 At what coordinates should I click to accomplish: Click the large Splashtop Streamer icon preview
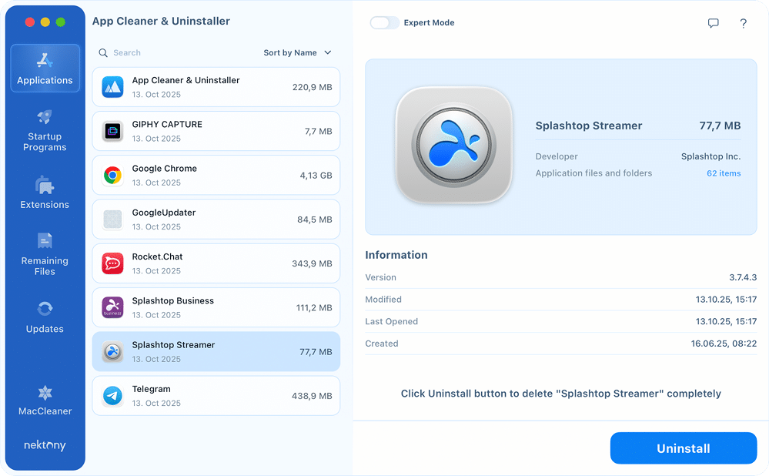click(453, 146)
